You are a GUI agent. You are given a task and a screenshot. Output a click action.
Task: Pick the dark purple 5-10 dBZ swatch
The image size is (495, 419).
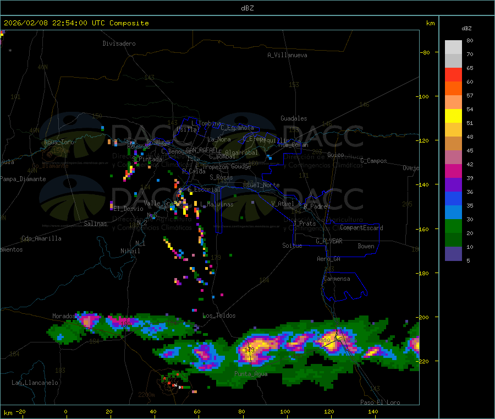tap(453, 254)
